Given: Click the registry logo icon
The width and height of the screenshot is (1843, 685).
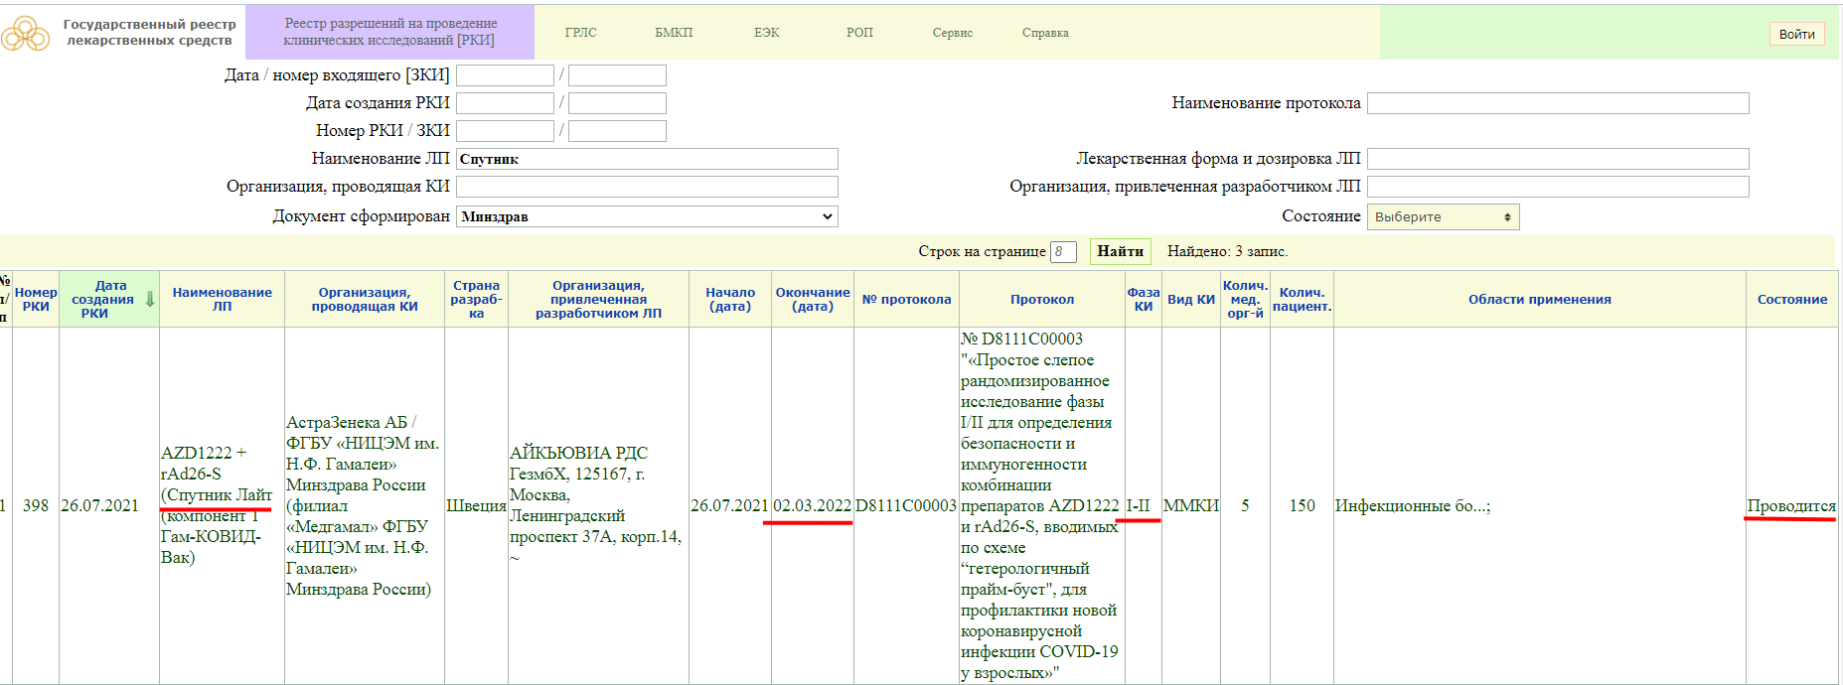Looking at the screenshot, I should pos(25,35).
